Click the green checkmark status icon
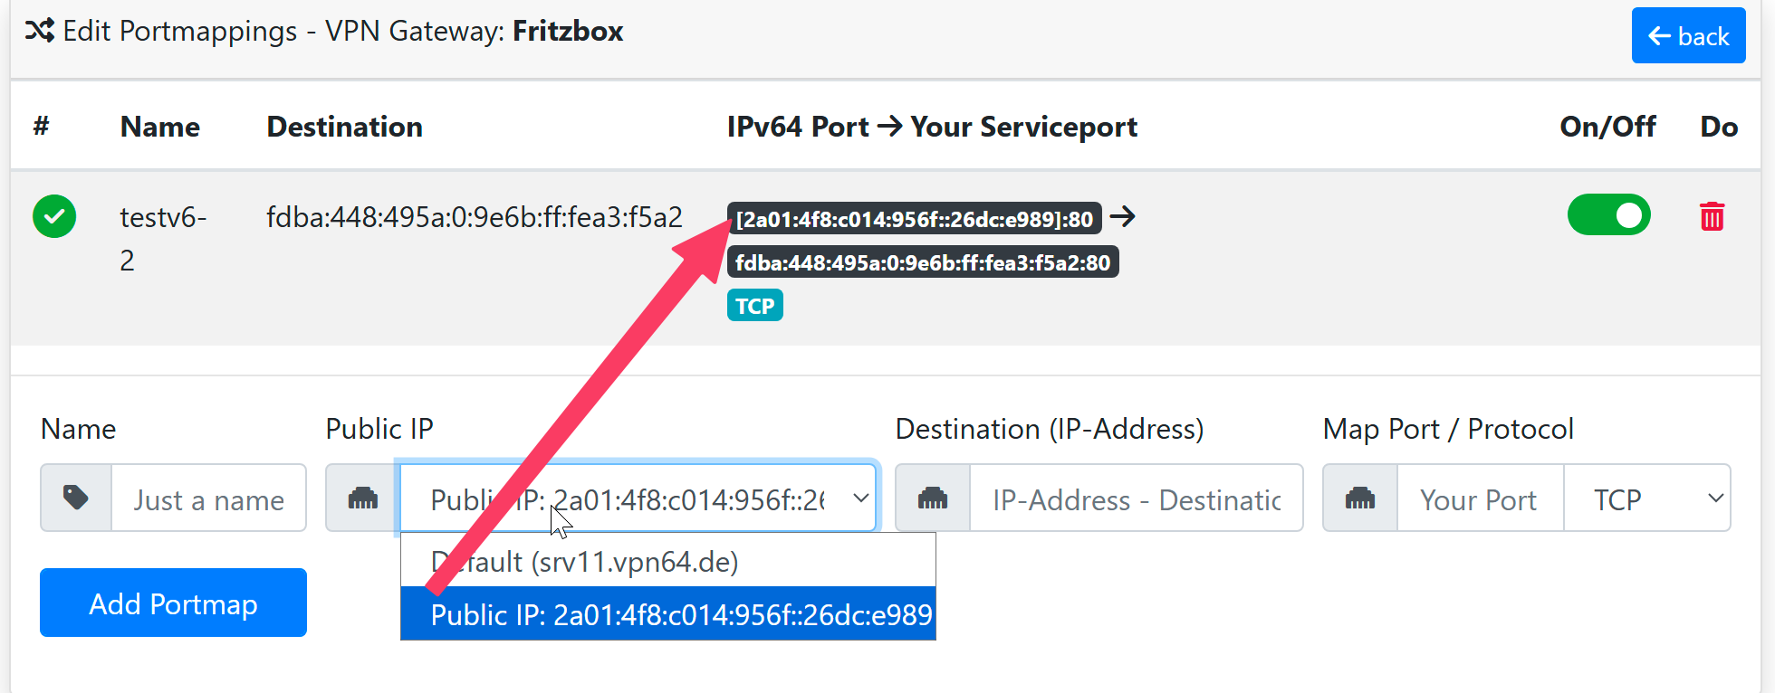Viewport: 1775px width, 693px height. point(54,217)
